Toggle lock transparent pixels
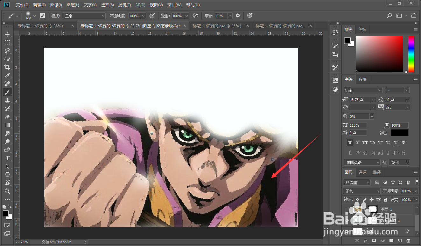421x246 pixels. [357, 200]
